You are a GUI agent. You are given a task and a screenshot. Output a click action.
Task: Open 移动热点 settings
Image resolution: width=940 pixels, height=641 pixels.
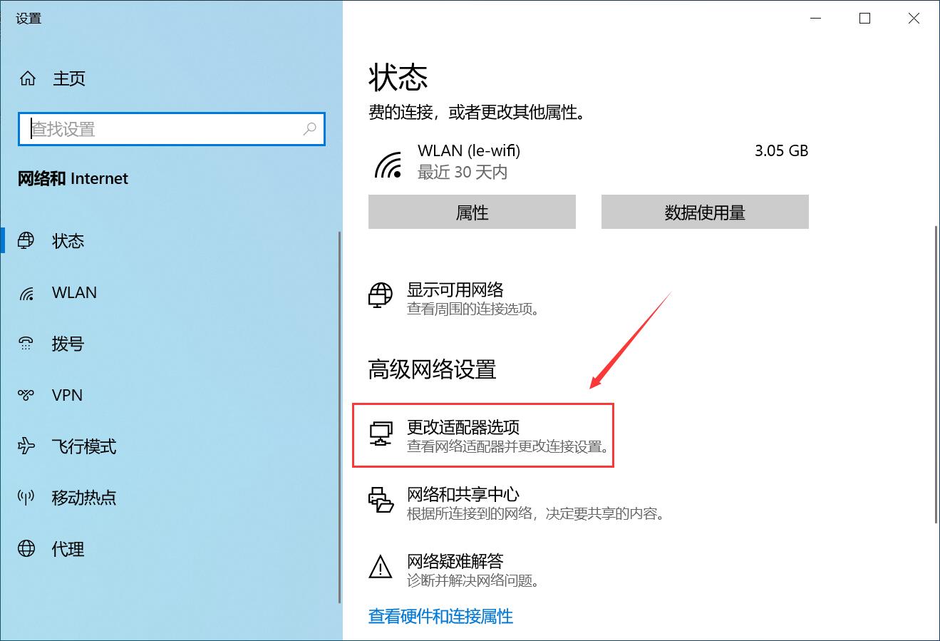(84, 498)
